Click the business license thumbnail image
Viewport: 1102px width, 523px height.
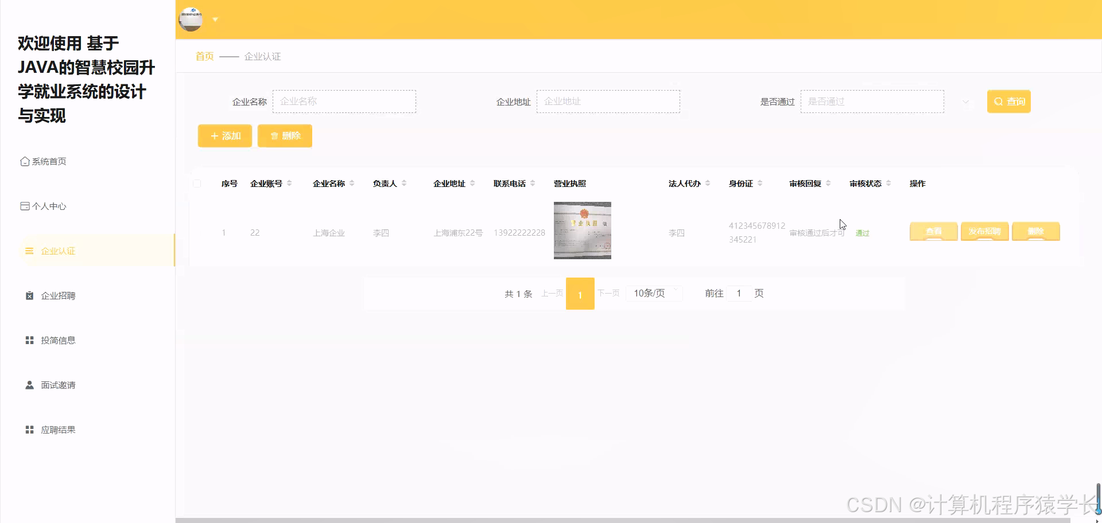pos(582,230)
